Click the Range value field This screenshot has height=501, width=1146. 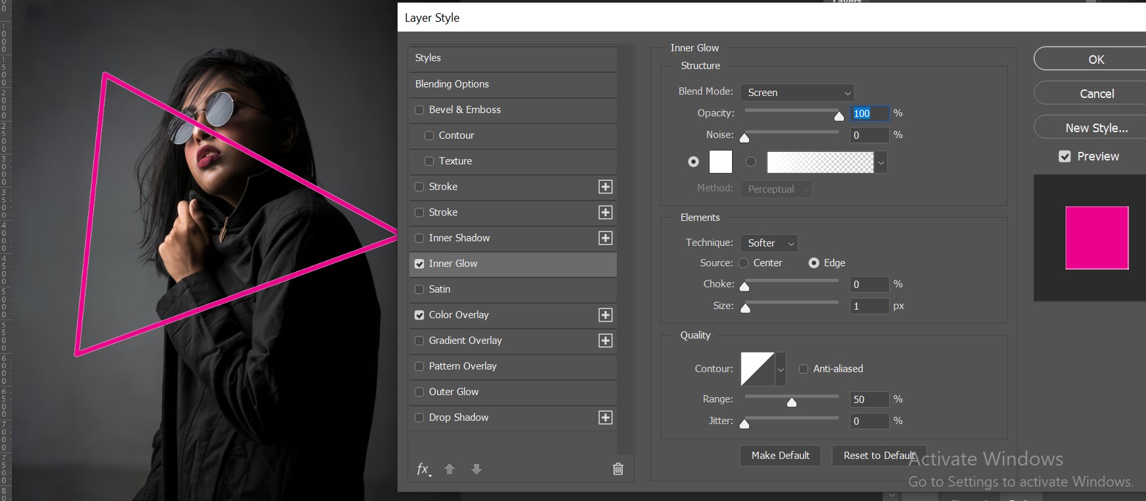point(870,400)
